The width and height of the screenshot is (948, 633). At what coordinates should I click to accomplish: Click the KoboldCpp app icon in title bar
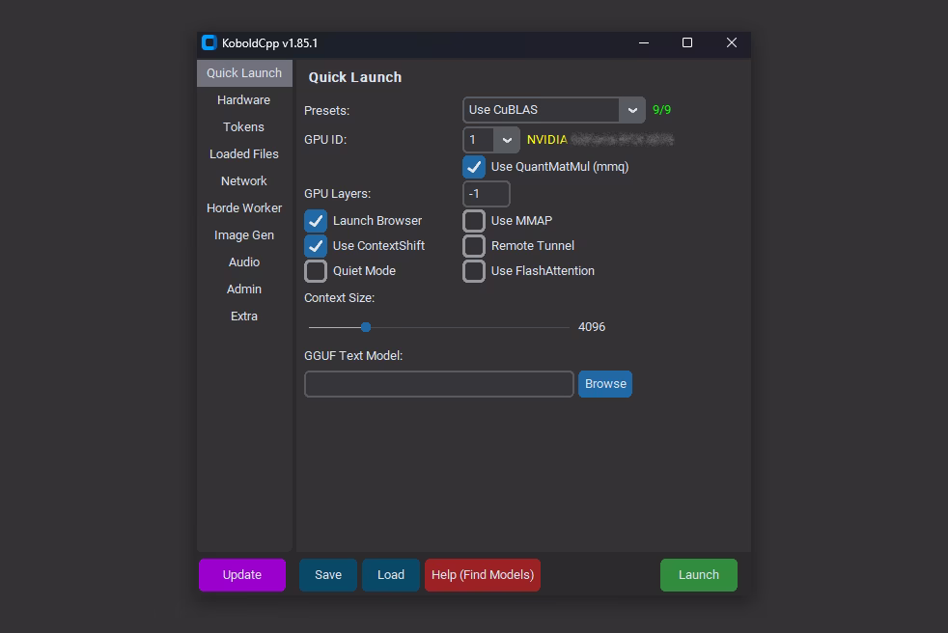[x=209, y=42]
